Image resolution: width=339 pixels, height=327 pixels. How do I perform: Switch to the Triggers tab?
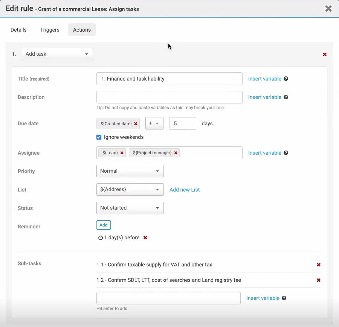pyautogui.click(x=50, y=30)
